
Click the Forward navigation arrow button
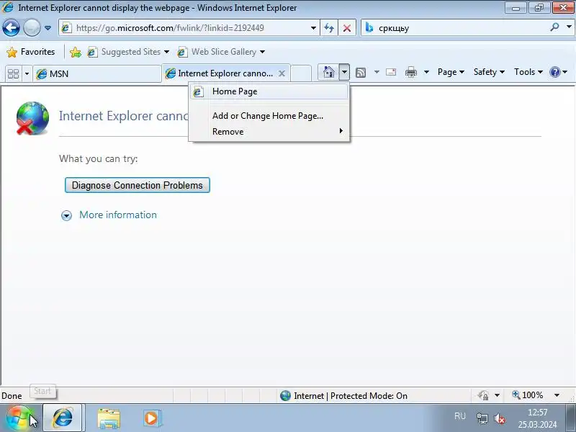pyautogui.click(x=32, y=27)
